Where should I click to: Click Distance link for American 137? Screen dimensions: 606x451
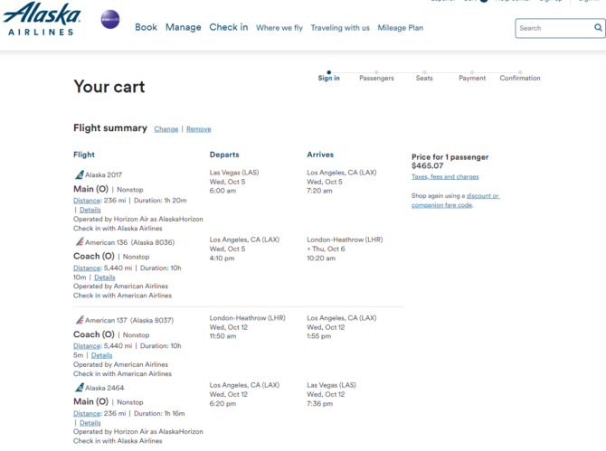pyautogui.click(x=87, y=346)
